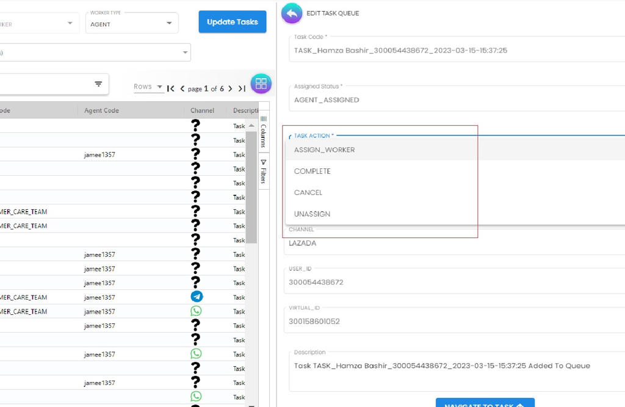Open the grid view toggle icon
The width and height of the screenshot is (625, 407).
pos(261,84)
